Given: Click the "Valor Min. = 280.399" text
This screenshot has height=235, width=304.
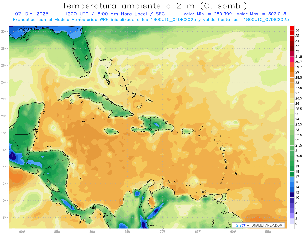Looking at the screenshot, I should coord(208,14).
